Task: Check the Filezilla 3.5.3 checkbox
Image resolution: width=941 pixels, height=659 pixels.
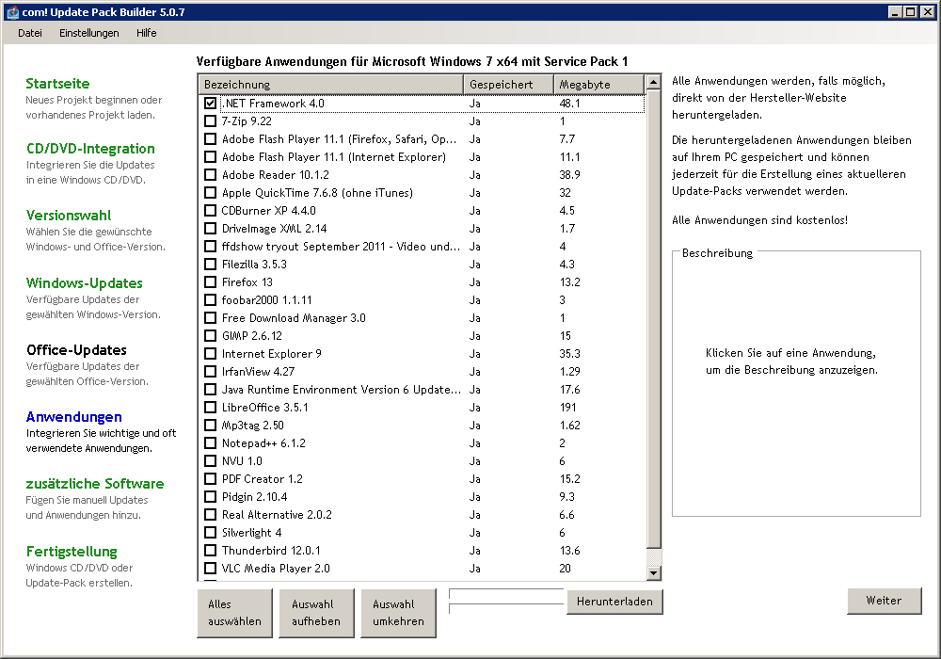Action: coord(210,265)
